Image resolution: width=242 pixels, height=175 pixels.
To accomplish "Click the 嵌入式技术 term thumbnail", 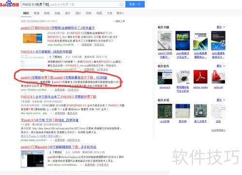I will [200, 111].
